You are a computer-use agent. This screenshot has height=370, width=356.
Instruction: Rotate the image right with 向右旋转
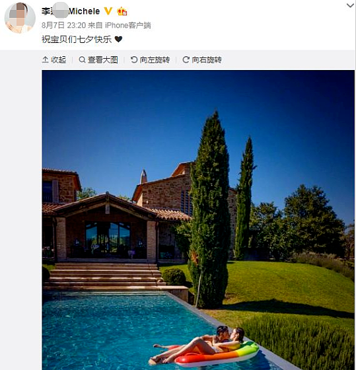click(x=202, y=59)
